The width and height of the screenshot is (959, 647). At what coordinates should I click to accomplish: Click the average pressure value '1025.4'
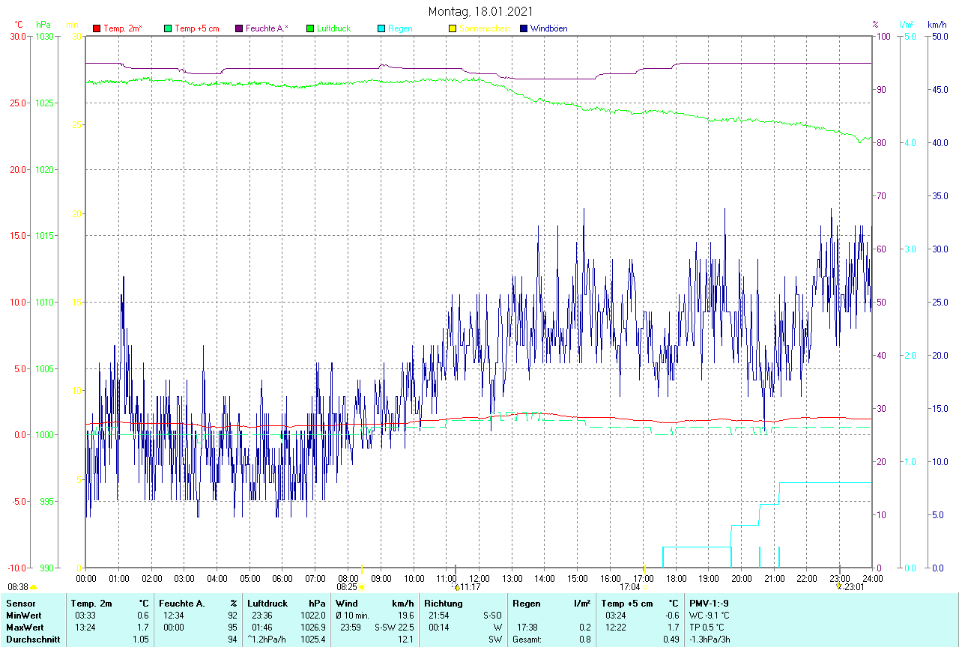312,639
